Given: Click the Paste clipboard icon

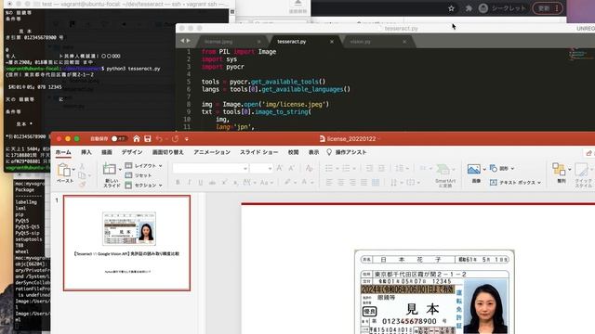Looking at the screenshot, I should tap(64, 170).
